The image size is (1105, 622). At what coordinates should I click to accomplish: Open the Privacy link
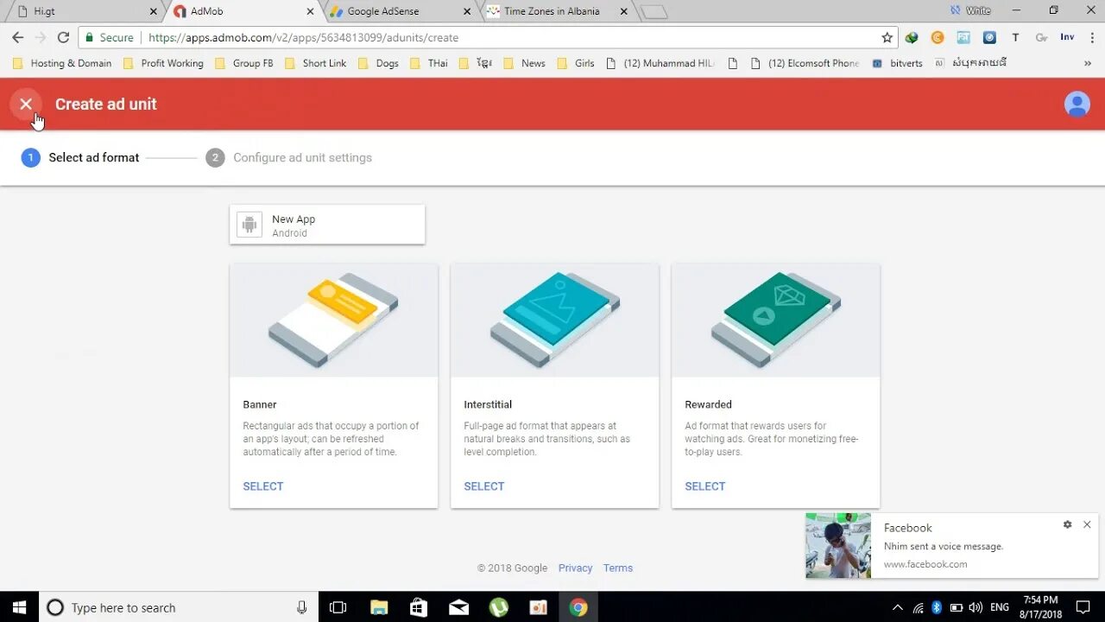[x=575, y=568]
